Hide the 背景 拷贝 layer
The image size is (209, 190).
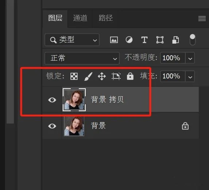pos(52,100)
